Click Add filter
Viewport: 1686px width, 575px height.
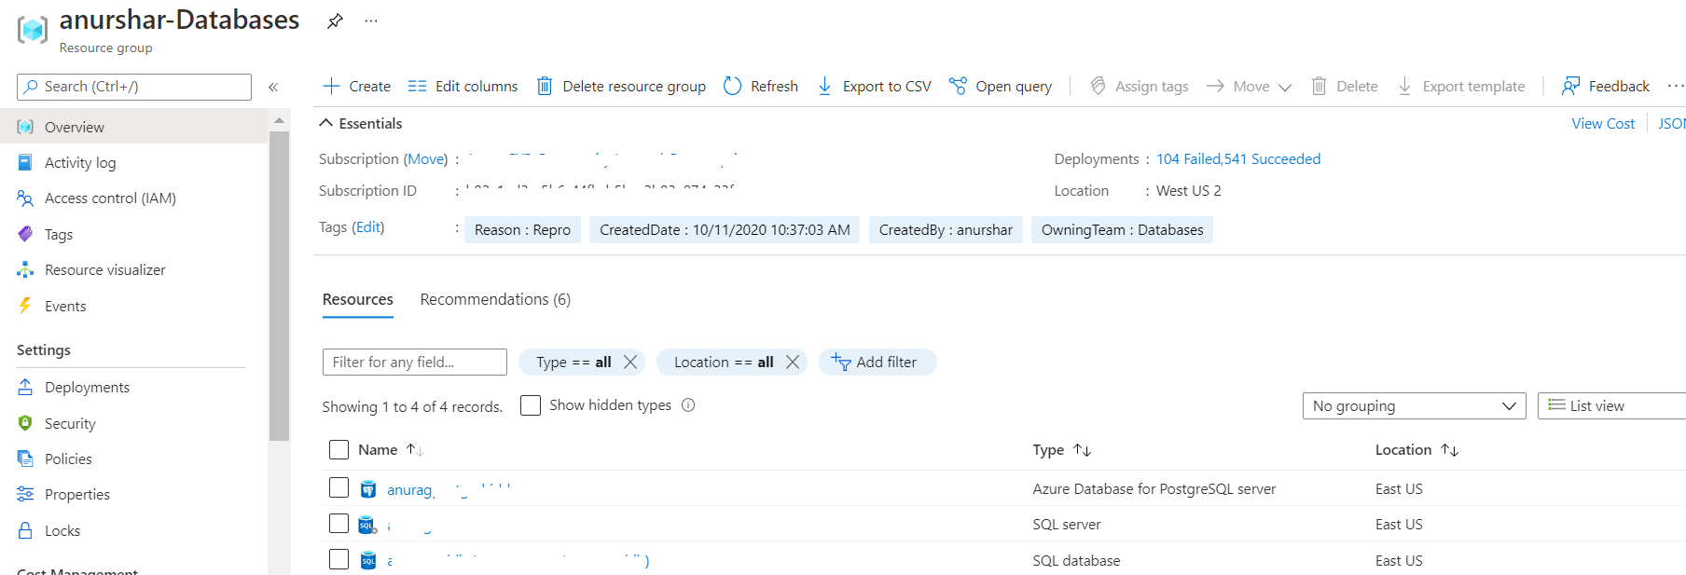878,363
